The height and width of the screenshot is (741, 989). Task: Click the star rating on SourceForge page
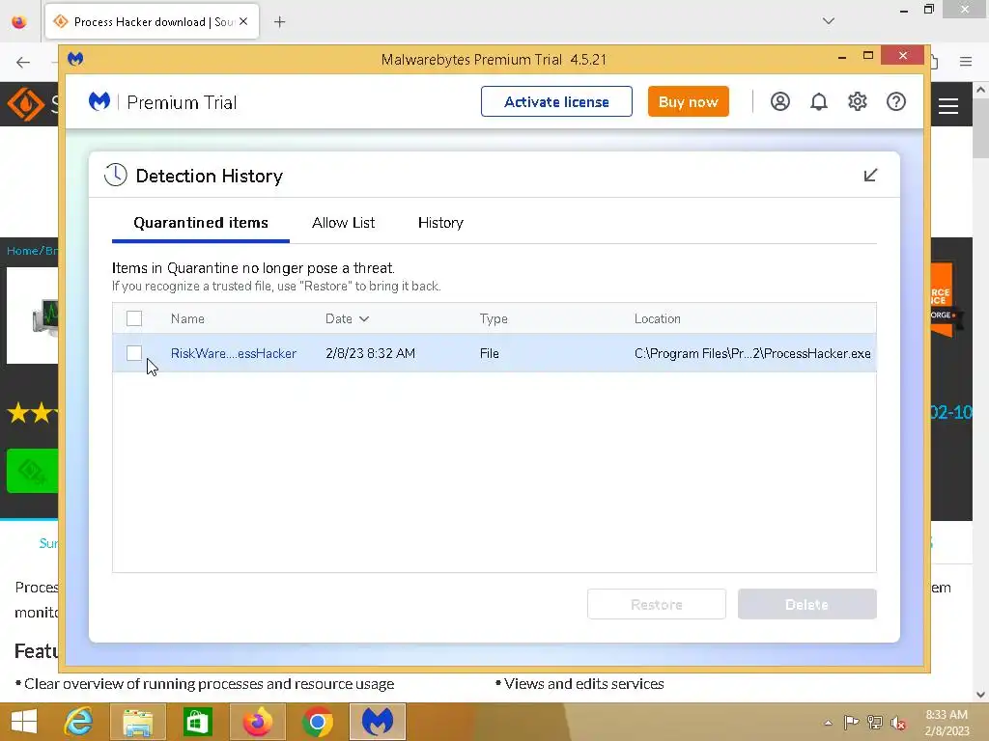(32, 413)
